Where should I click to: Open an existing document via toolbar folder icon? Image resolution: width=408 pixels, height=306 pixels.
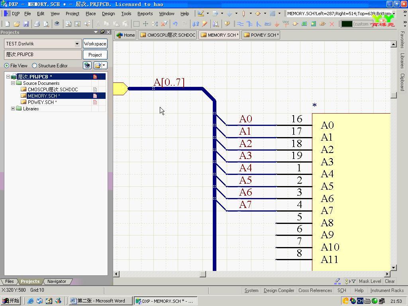[x=17, y=24]
